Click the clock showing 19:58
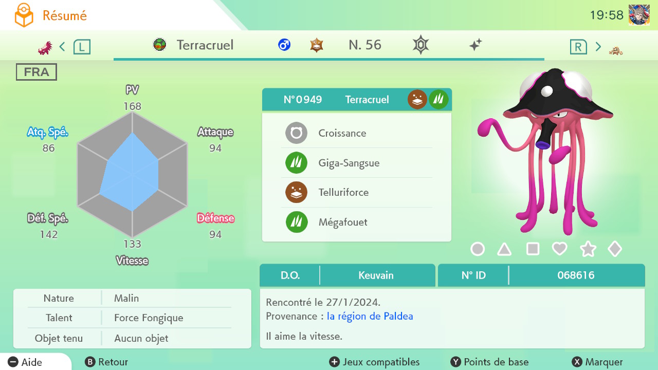The image size is (658, 370). coord(607,15)
